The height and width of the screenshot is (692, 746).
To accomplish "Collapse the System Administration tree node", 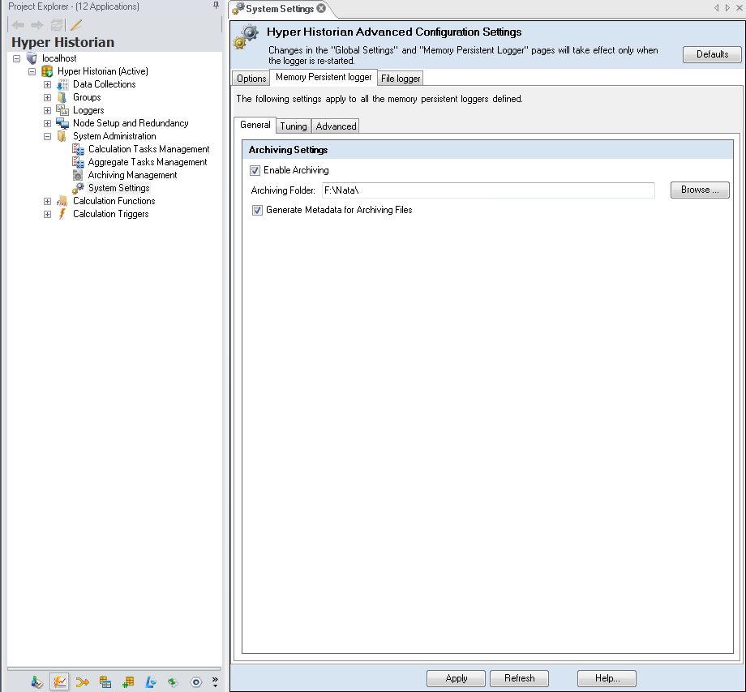I will tap(47, 136).
